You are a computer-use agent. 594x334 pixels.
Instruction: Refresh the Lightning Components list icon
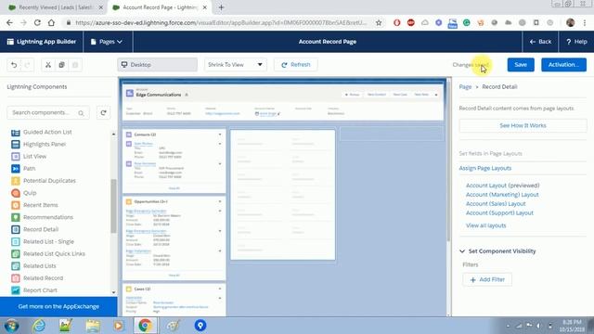103,113
